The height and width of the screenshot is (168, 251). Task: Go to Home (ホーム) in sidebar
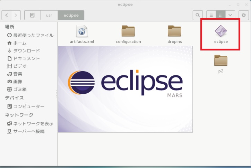point(17,43)
